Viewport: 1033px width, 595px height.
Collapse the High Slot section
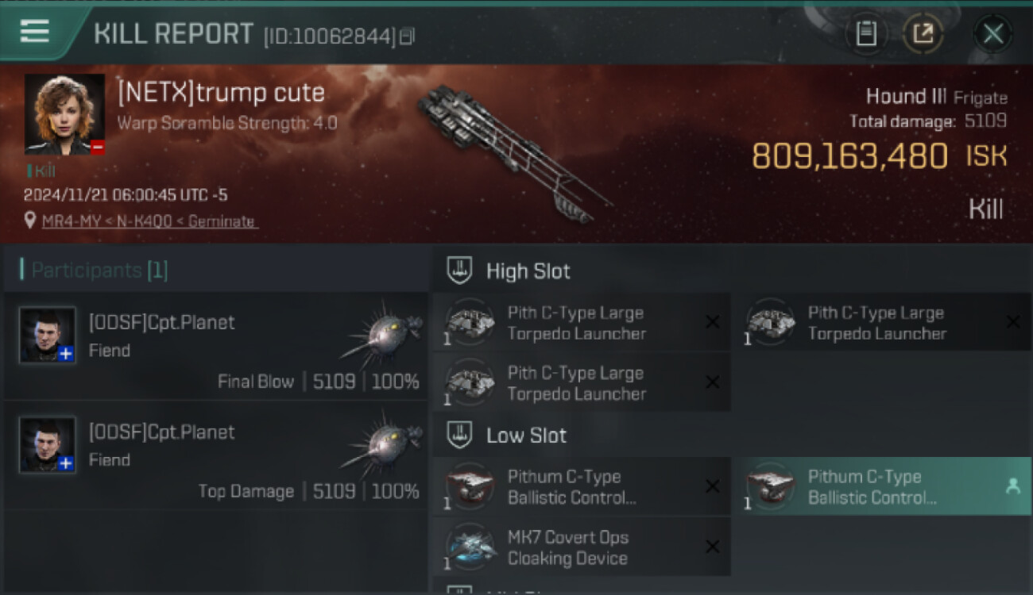459,271
